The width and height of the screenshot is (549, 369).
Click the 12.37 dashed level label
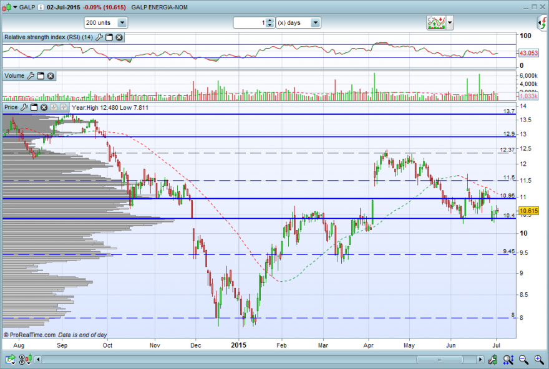[x=507, y=150]
